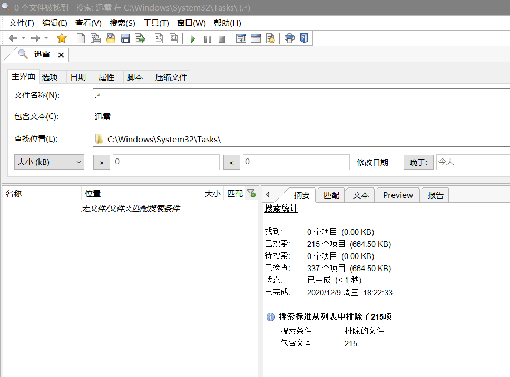Screen dimensions: 510x377
Task: Click inside the 包含文本 input field
Action: tap(211, 117)
